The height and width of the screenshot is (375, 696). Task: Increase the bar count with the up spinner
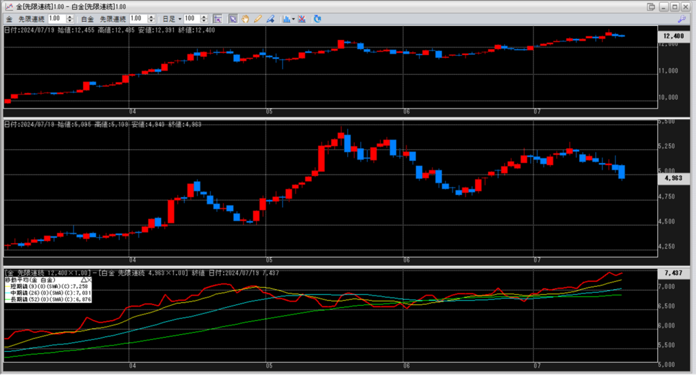click(x=204, y=17)
